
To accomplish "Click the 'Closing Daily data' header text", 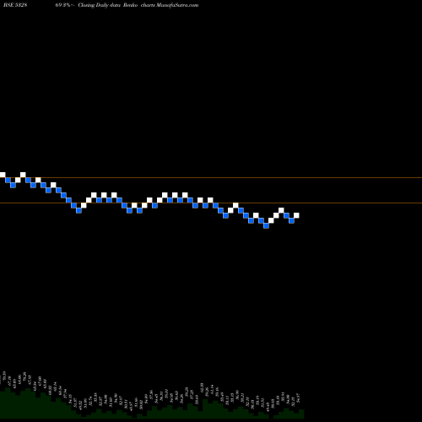I will pos(100,5).
